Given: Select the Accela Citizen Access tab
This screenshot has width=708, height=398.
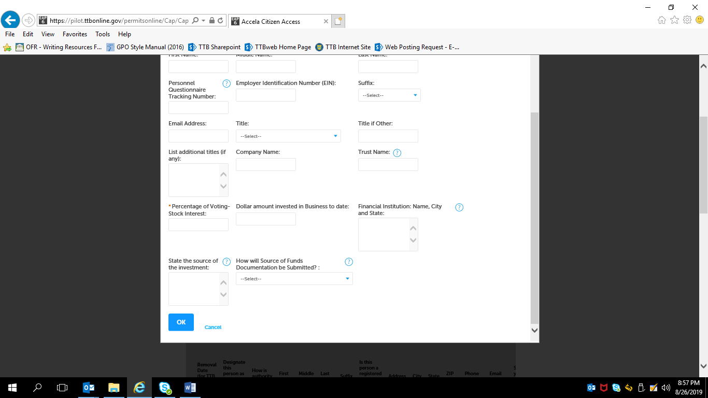Looking at the screenshot, I should coord(279,21).
